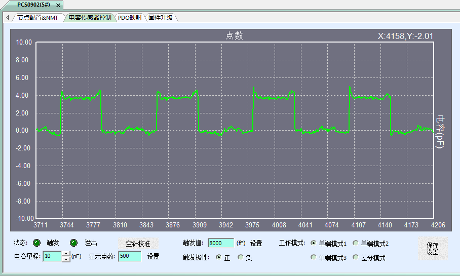Increase 电容量程 with the up arrow

click(66, 254)
